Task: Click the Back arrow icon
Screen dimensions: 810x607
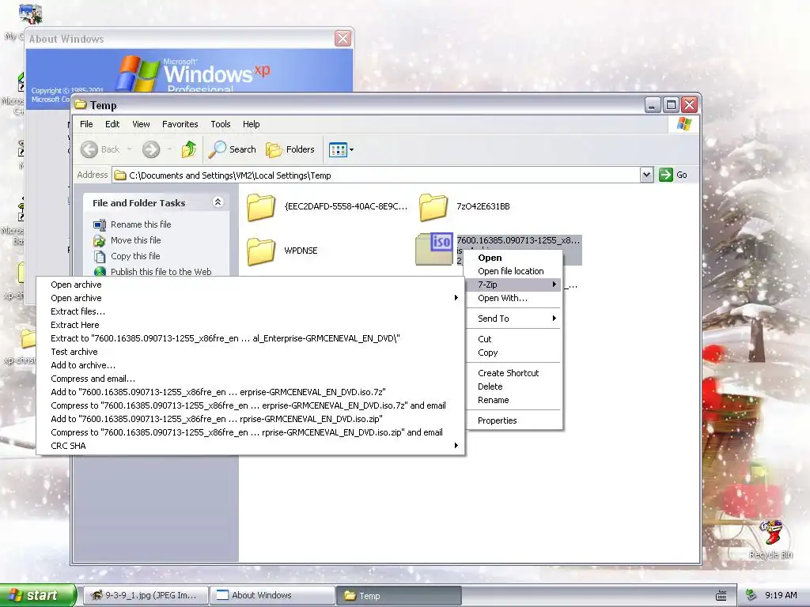Action: click(89, 149)
